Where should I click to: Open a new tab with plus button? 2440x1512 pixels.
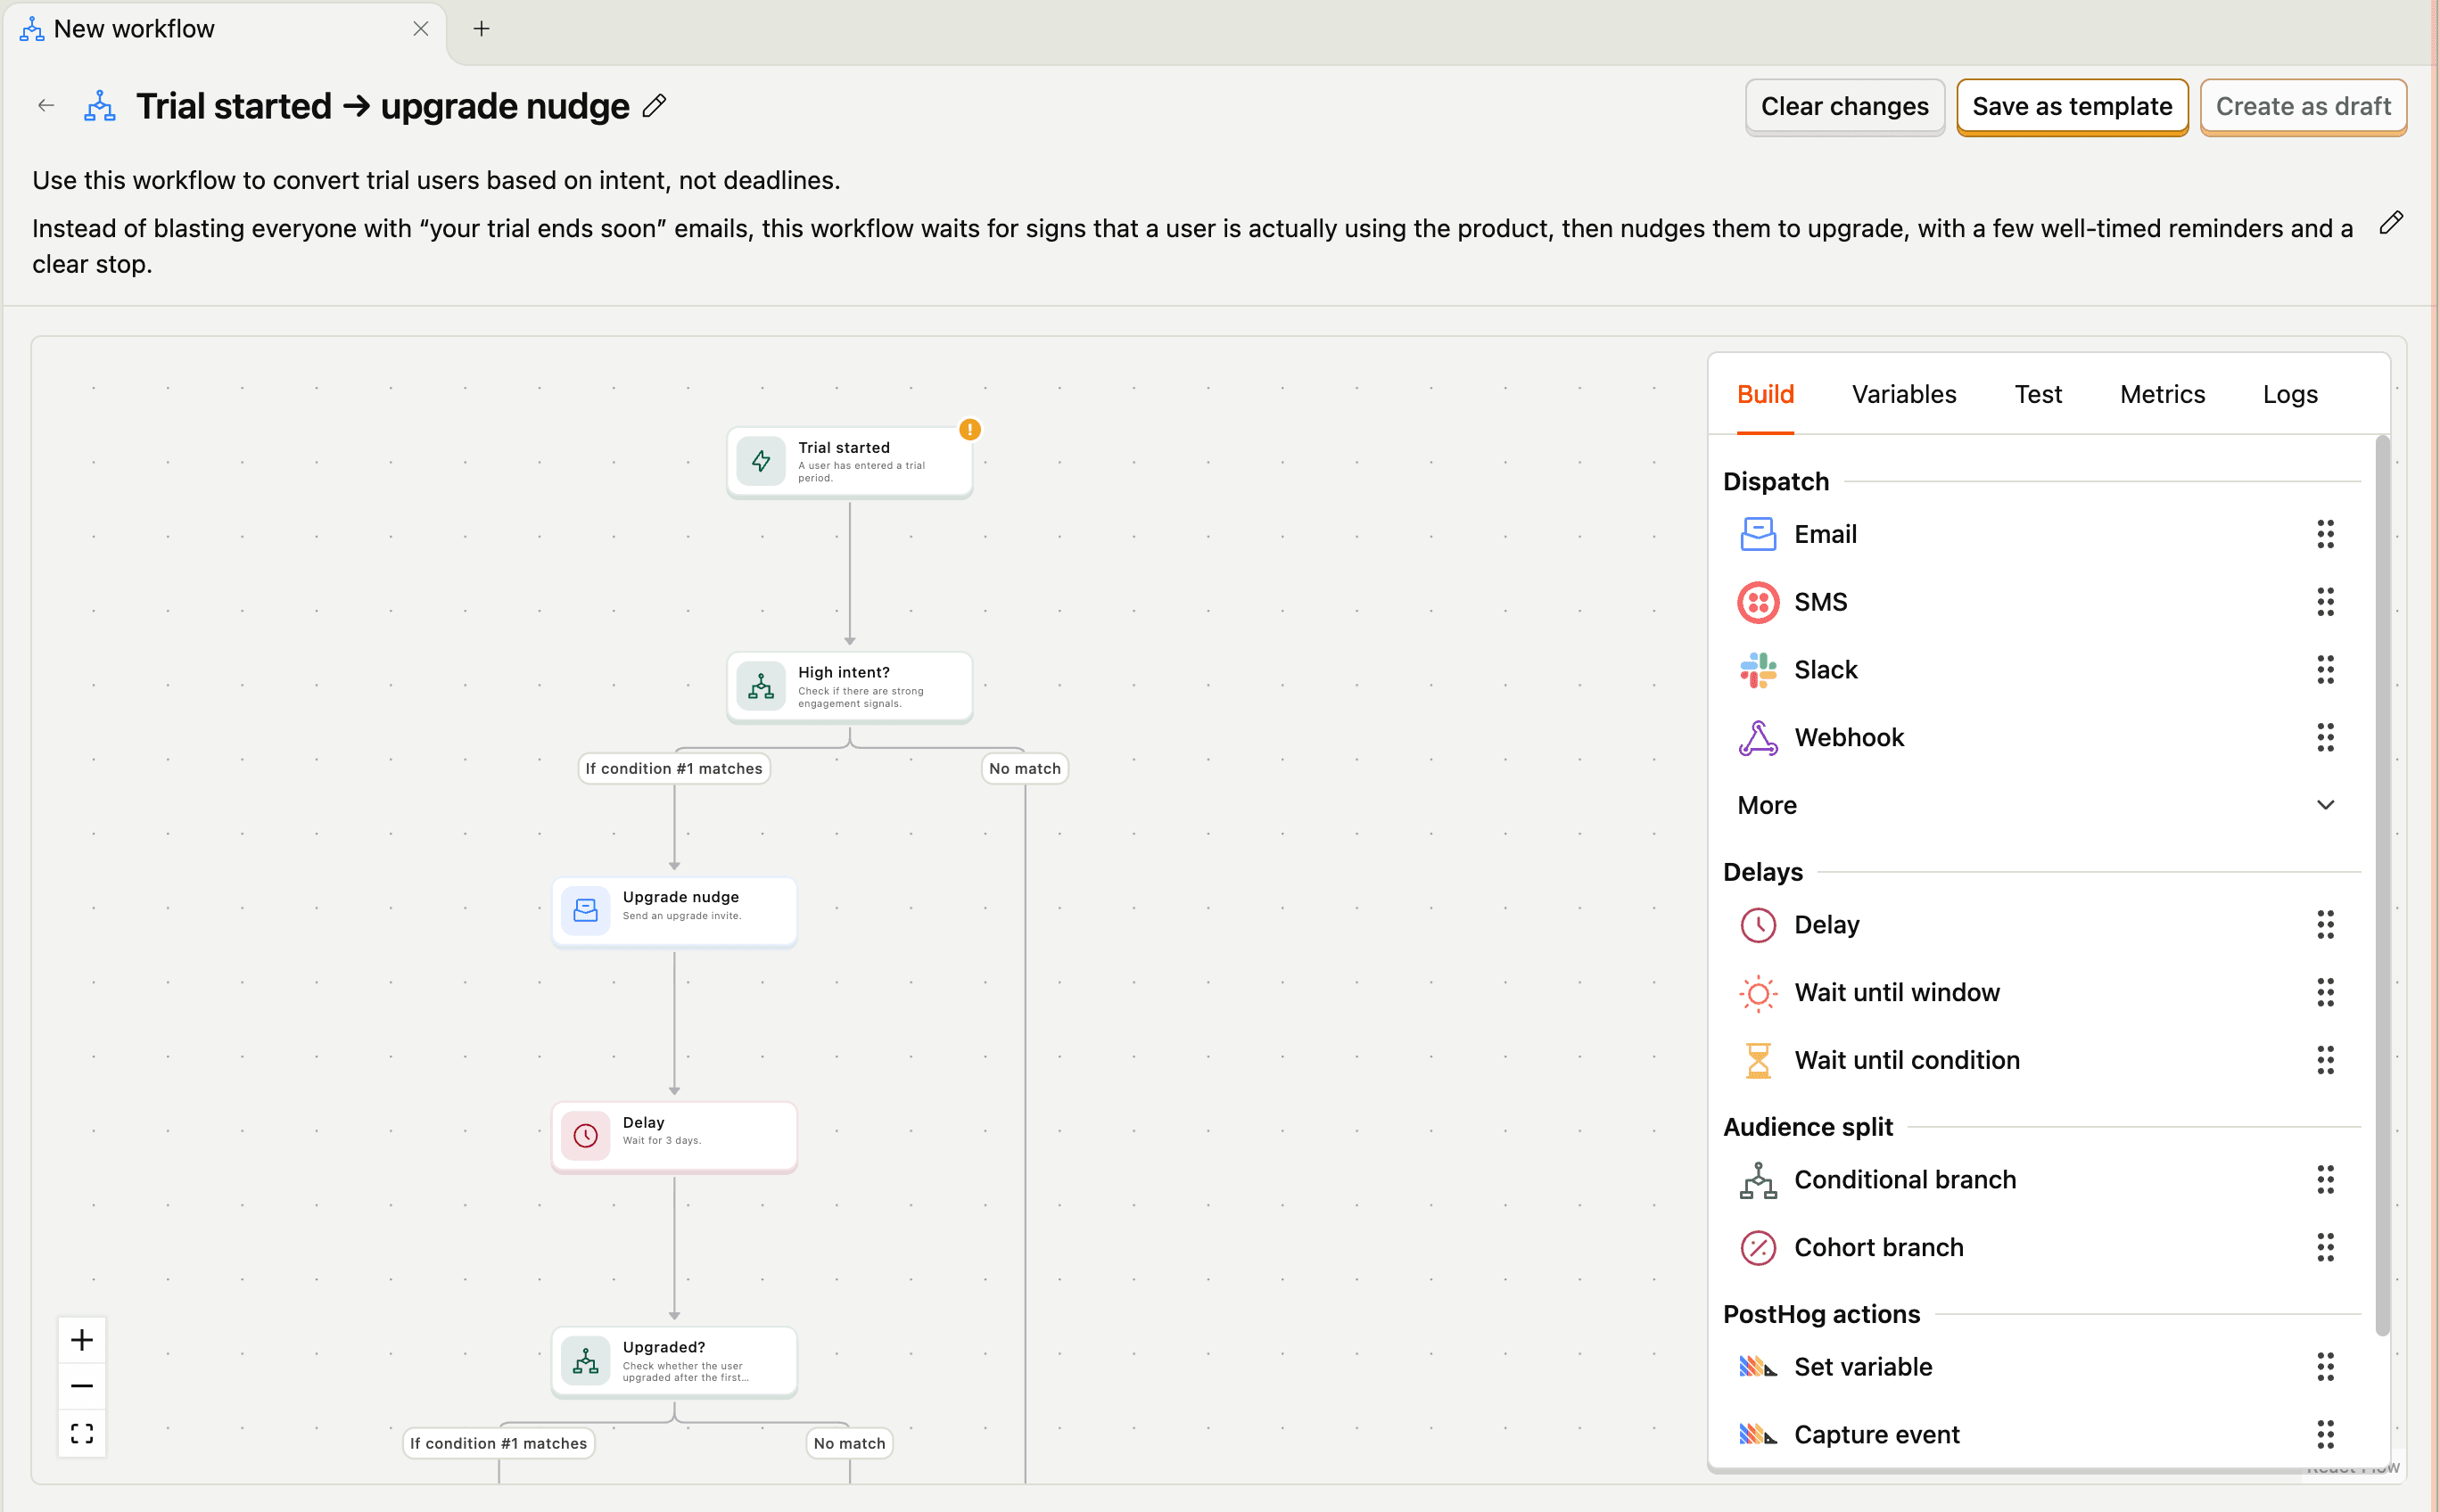click(482, 29)
